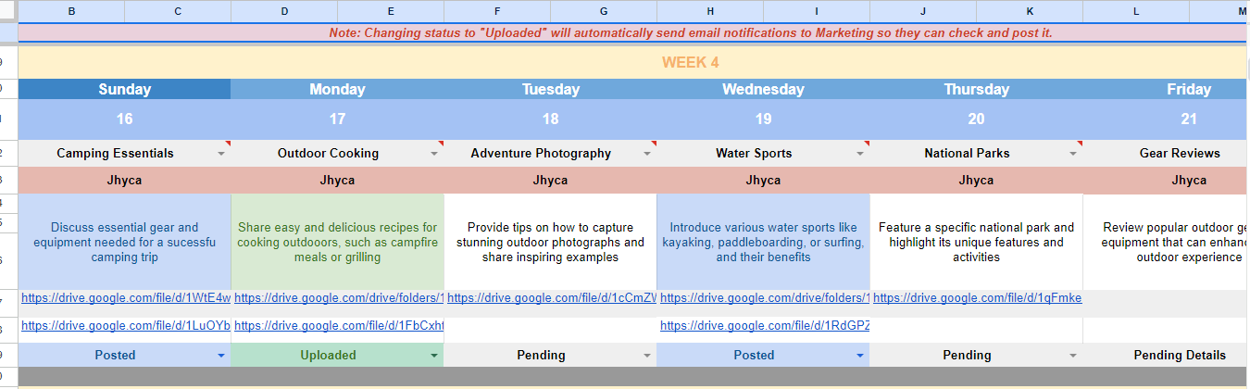Open Tuesday's Google Drive file link

coord(552,298)
